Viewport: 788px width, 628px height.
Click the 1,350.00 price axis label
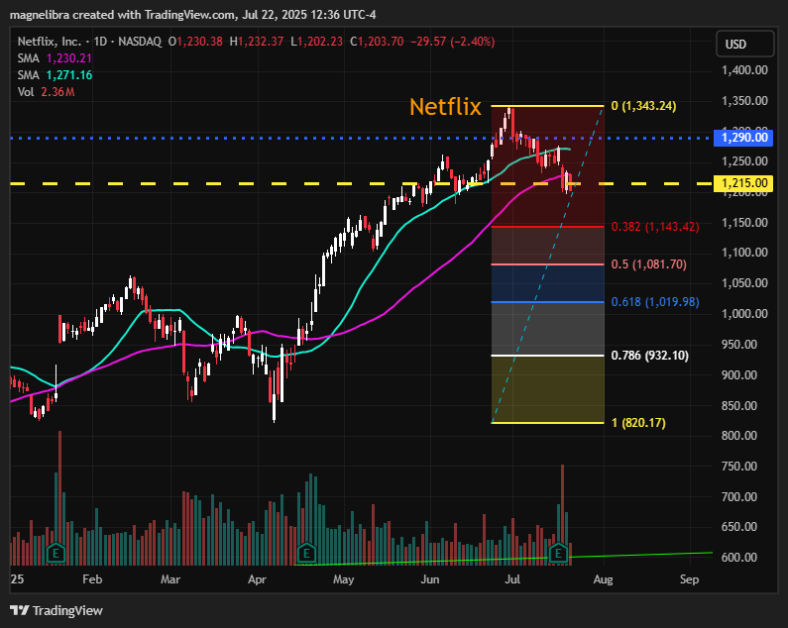tap(744, 101)
